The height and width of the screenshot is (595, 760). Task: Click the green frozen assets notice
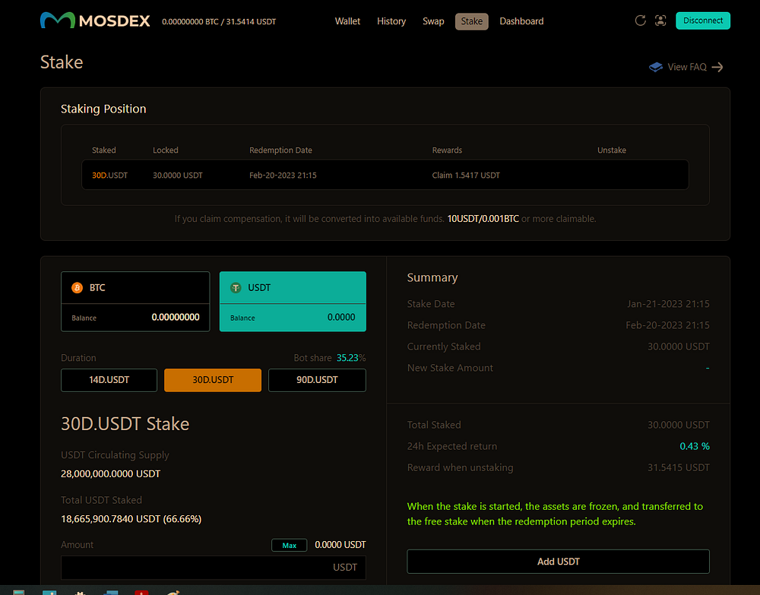click(x=555, y=514)
